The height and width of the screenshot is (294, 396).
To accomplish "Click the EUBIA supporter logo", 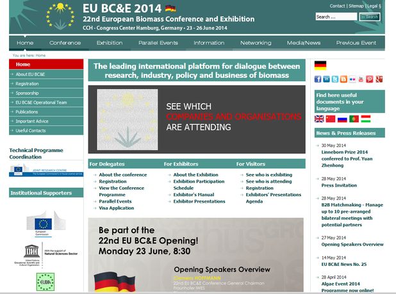I will pos(45,282).
